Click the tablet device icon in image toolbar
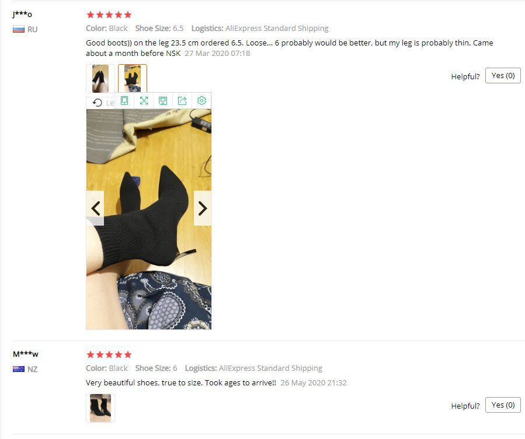525x439 pixels. tap(124, 101)
